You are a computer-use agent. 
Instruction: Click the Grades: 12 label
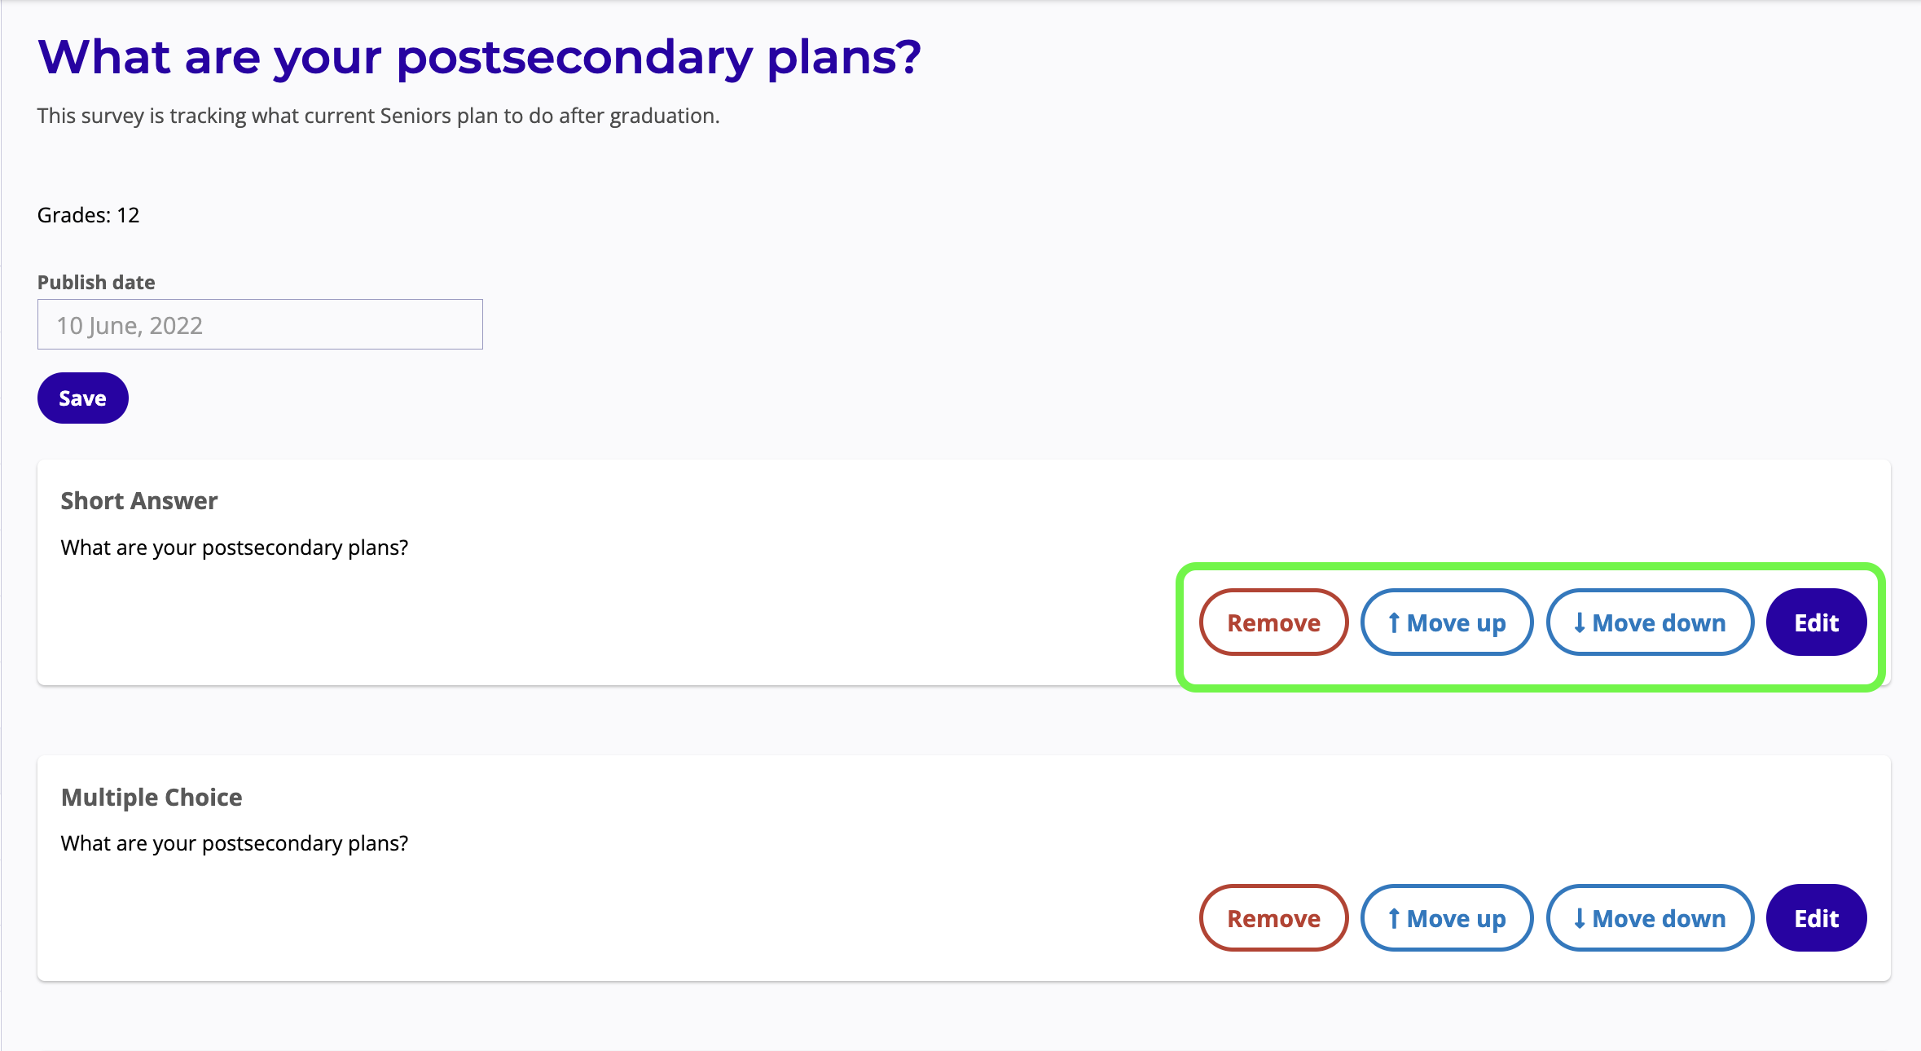[x=88, y=215]
